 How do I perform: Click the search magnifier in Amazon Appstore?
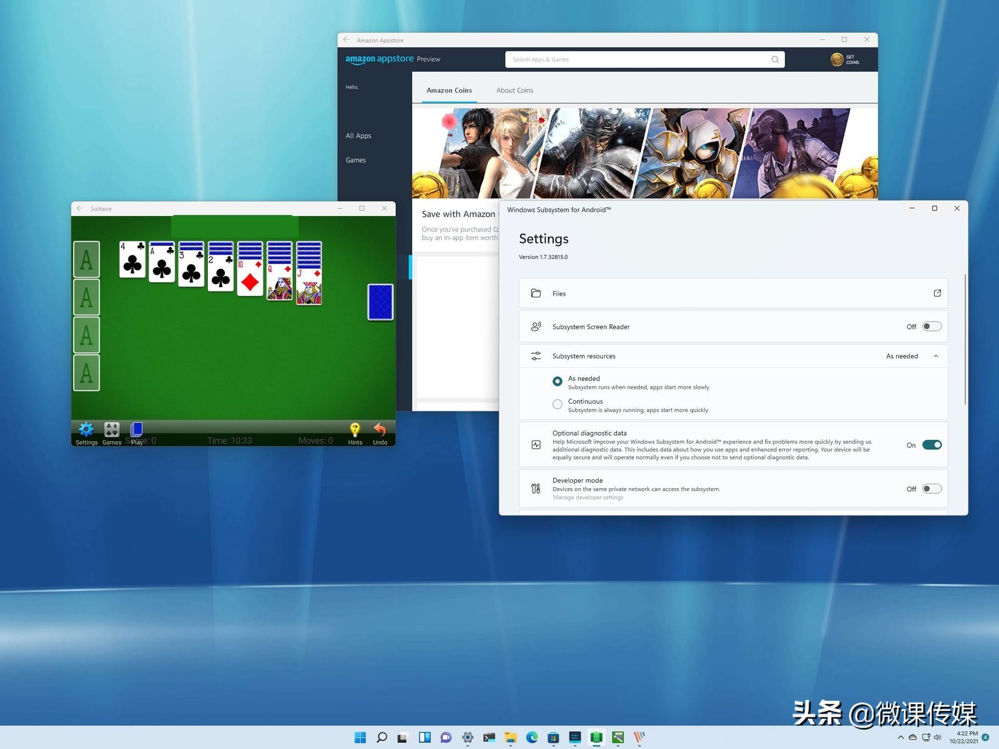pyautogui.click(x=774, y=59)
